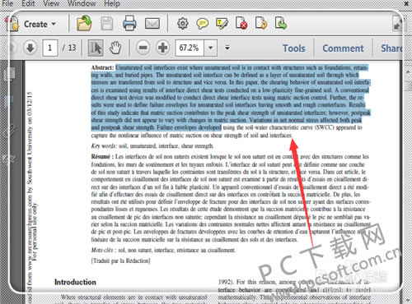
Task: Go to next page down arrow
Action: 30,48
